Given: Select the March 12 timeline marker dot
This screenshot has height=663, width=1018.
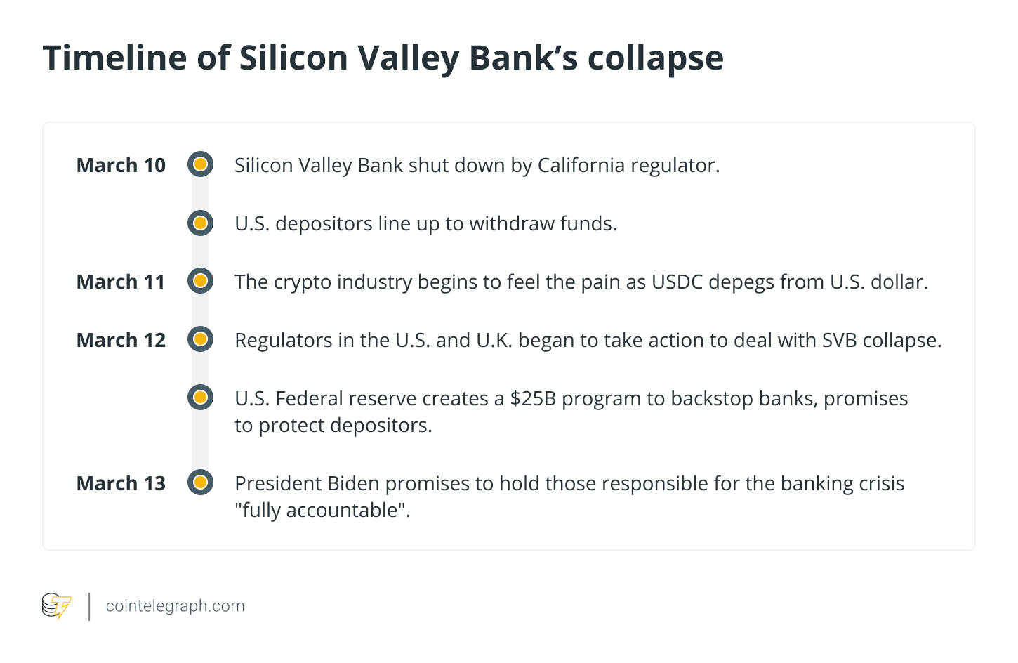Looking at the screenshot, I should [x=200, y=339].
